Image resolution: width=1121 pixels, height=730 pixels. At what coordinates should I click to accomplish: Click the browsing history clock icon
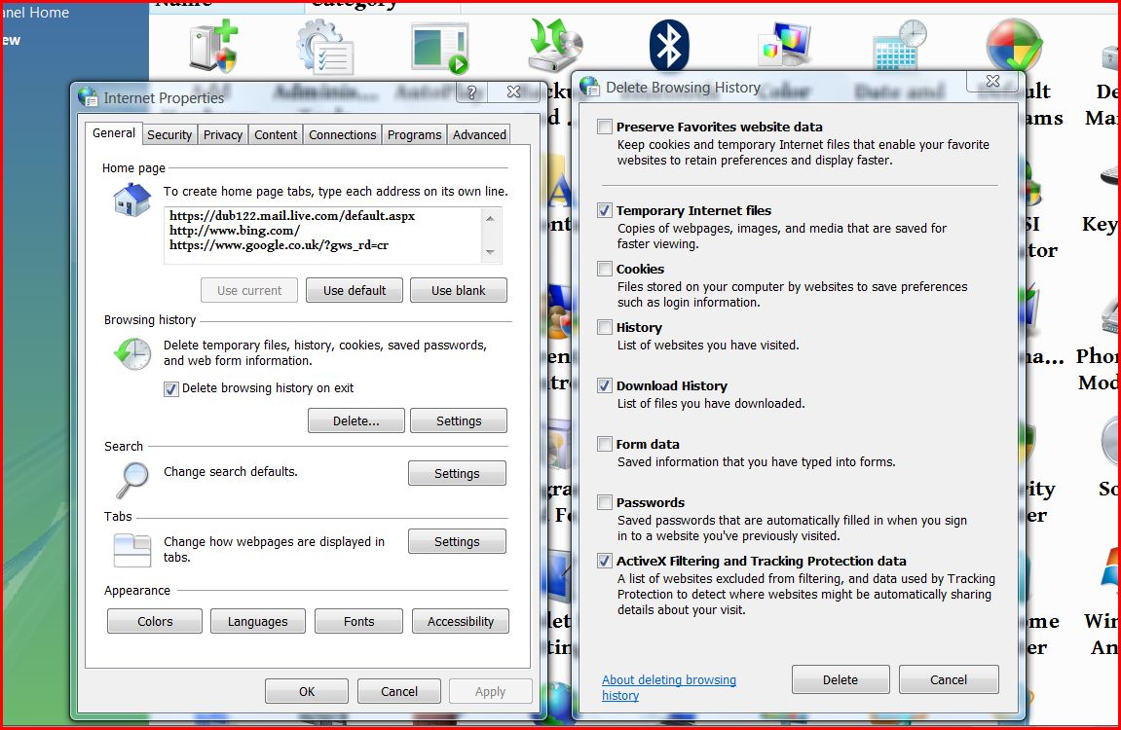pyautogui.click(x=133, y=353)
